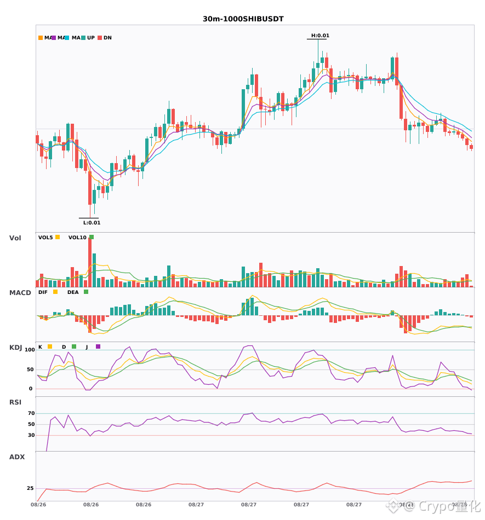Click the 70 axis value in RSI panel

click(x=31, y=413)
